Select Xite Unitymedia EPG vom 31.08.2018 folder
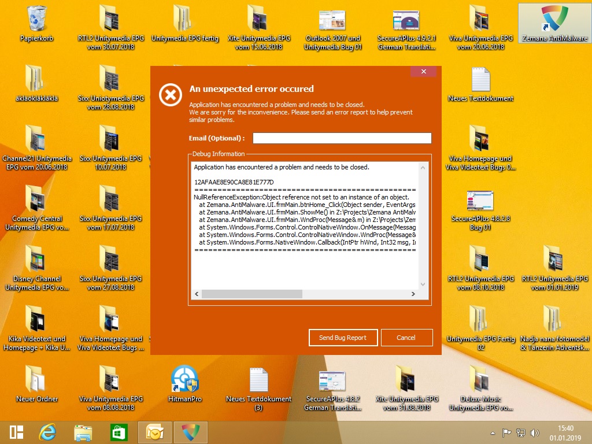The image size is (592, 444). [406, 388]
